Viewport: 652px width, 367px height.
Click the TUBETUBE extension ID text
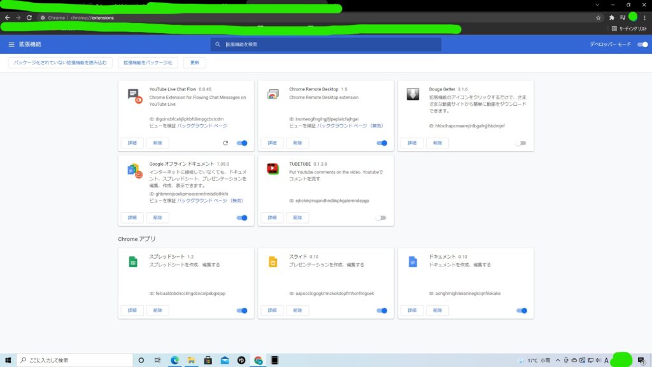329,201
